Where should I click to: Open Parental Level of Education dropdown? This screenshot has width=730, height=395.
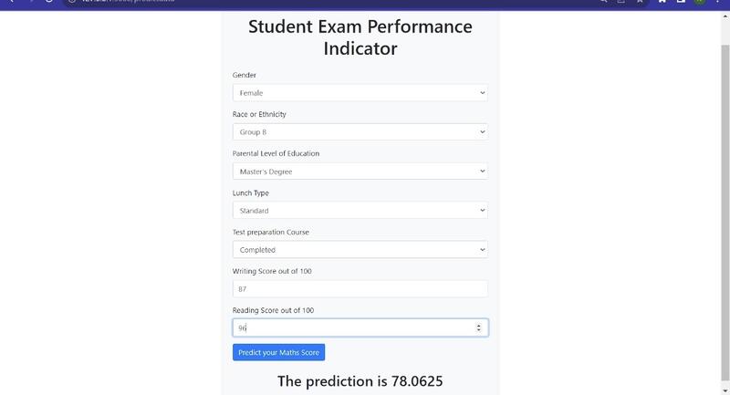click(360, 172)
